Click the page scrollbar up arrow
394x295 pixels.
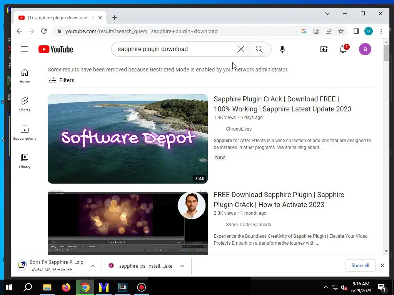(x=386, y=41)
